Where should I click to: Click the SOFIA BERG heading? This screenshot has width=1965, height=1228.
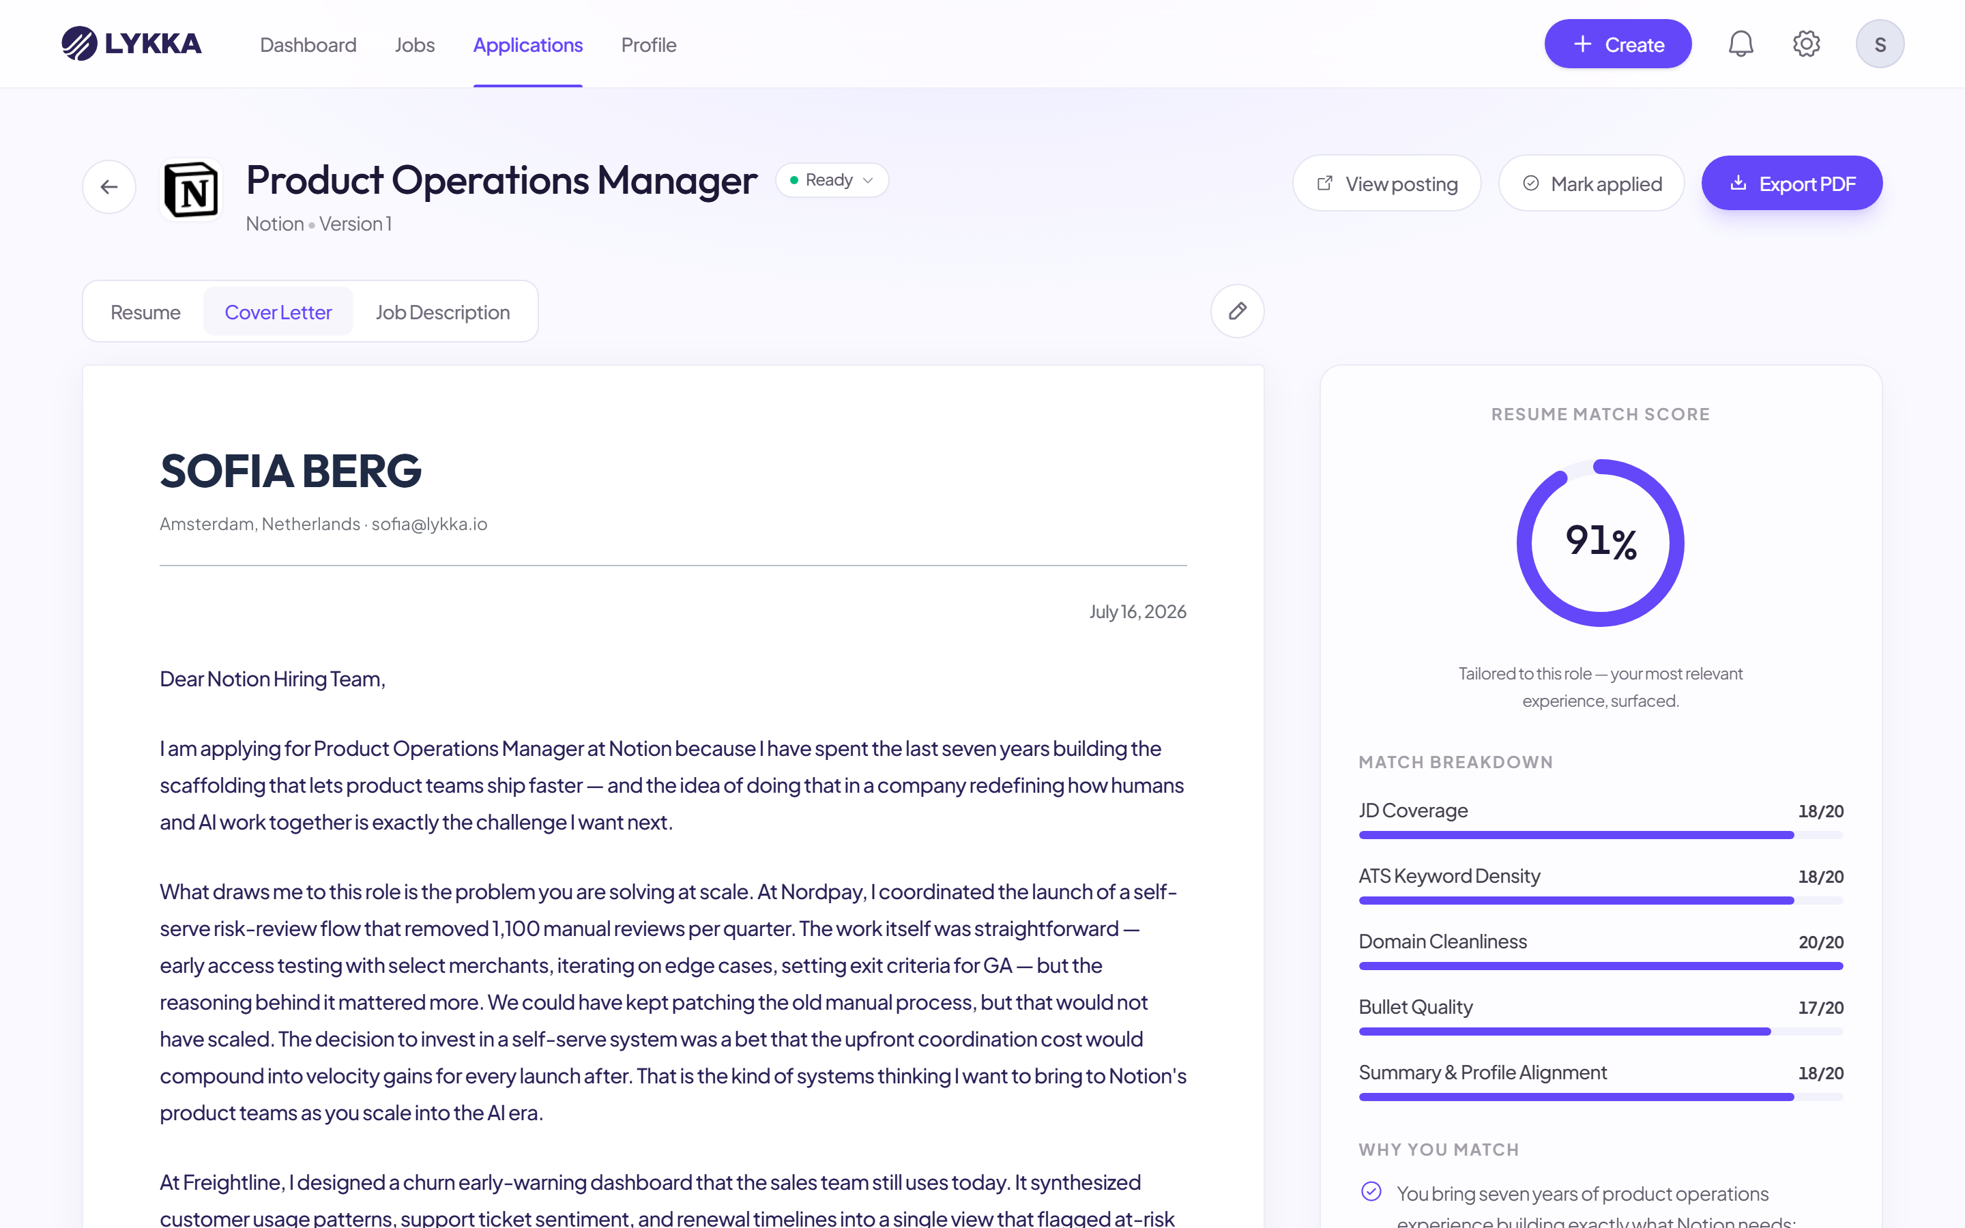coord(291,471)
